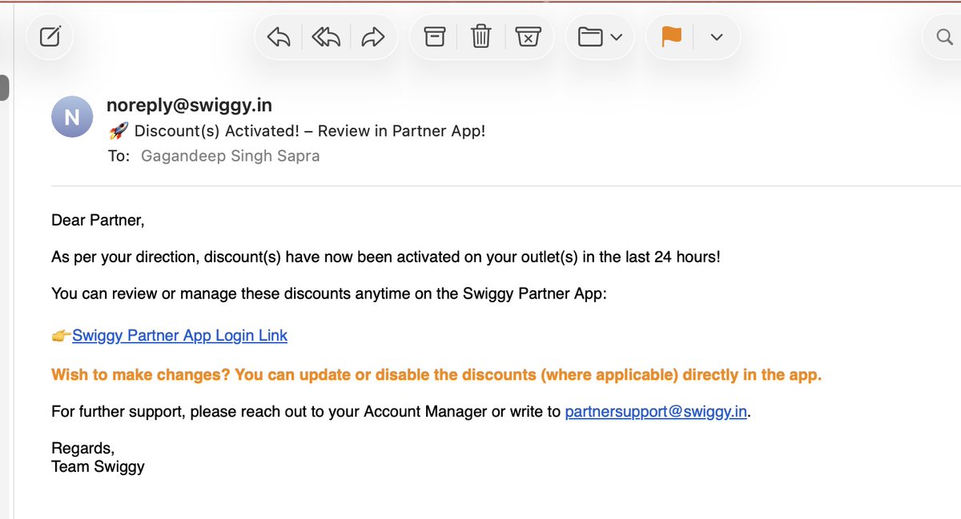Move message to Junk
Image resolution: width=961 pixels, height=519 pixels.
click(x=528, y=37)
